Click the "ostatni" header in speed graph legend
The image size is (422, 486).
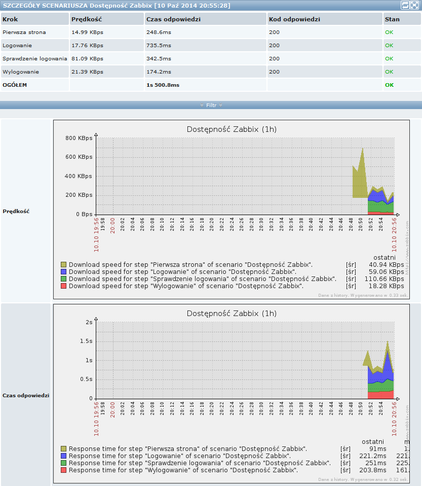tap(385, 258)
